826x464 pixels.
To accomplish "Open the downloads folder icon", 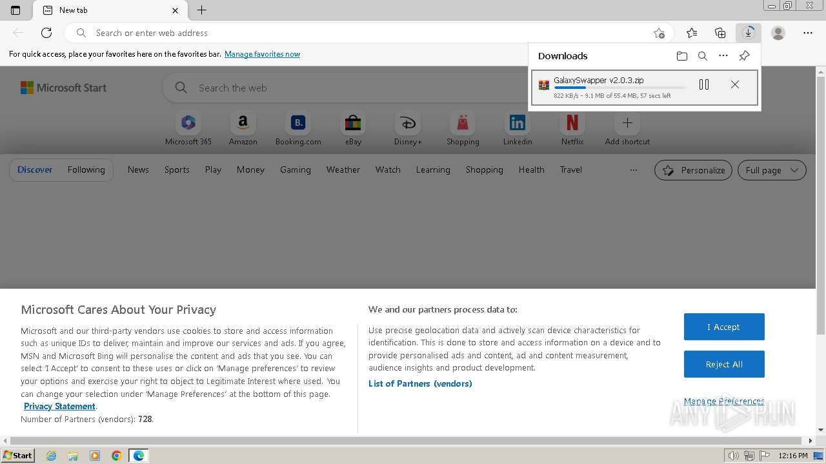I will pyautogui.click(x=682, y=56).
